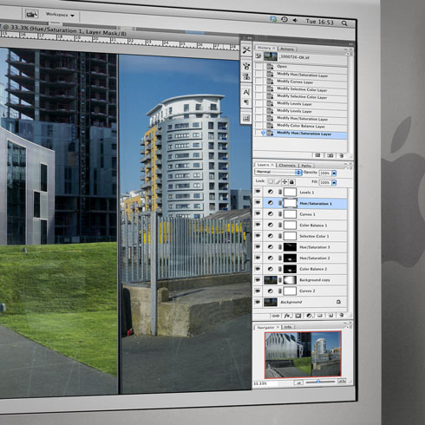This screenshot has width=425, height=425.
Task: Click the Navigator preview thumbnail
Action: click(x=303, y=355)
